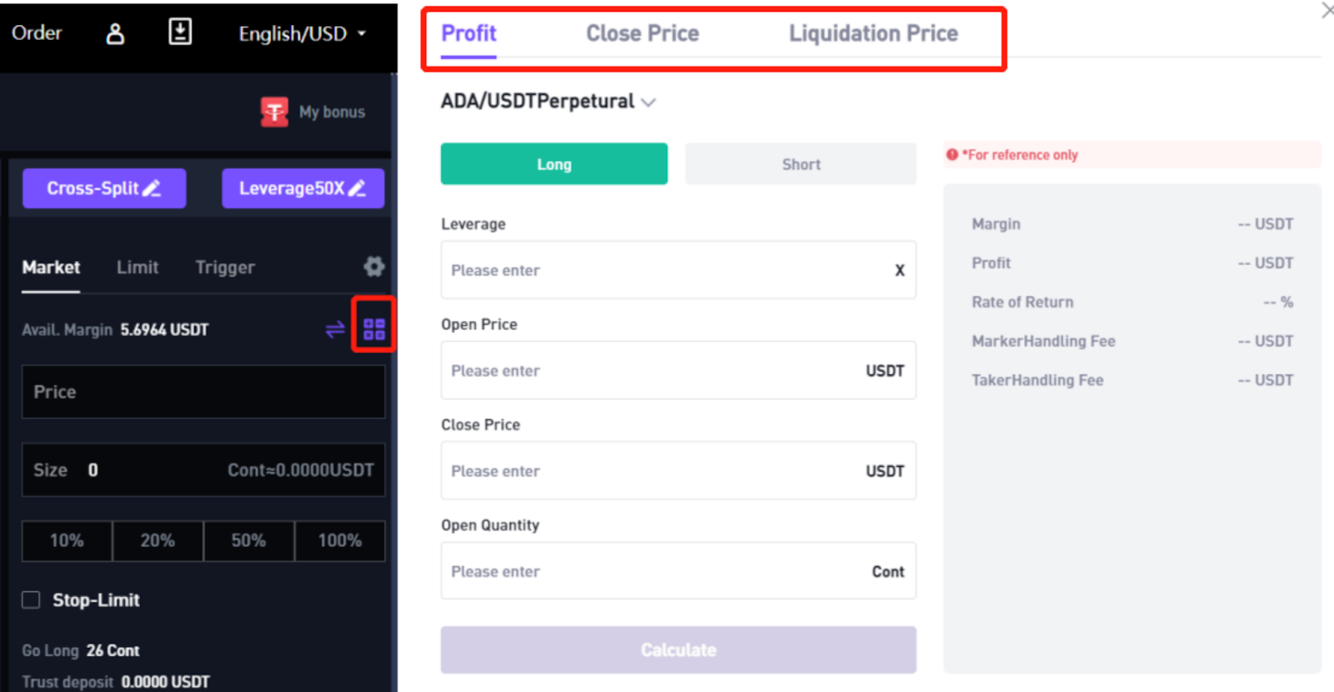This screenshot has height=692, width=1334.
Task: Expand the English/USD language dropdown
Action: pyautogui.click(x=302, y=34)
